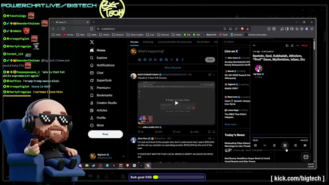This screenshot has width=329, height=185.
Task: Open Chat in X sidebar
Action: tap(97, 73)
